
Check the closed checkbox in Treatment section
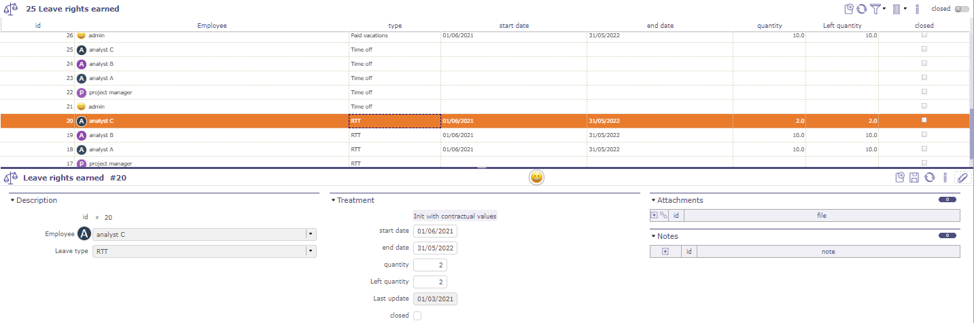pos(417,316)
